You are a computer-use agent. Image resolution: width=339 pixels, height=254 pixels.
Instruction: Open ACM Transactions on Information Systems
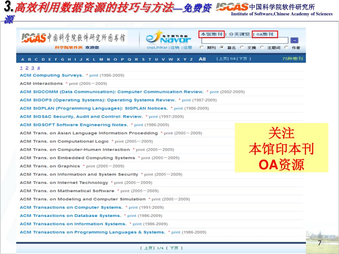point(73,224)
